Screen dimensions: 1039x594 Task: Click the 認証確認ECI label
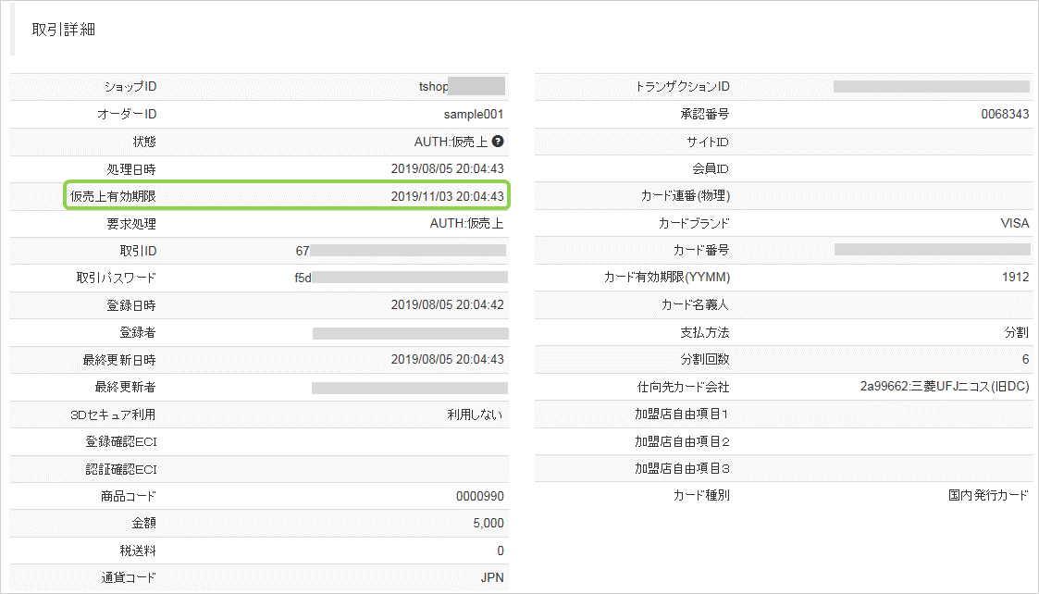(121, 469)
